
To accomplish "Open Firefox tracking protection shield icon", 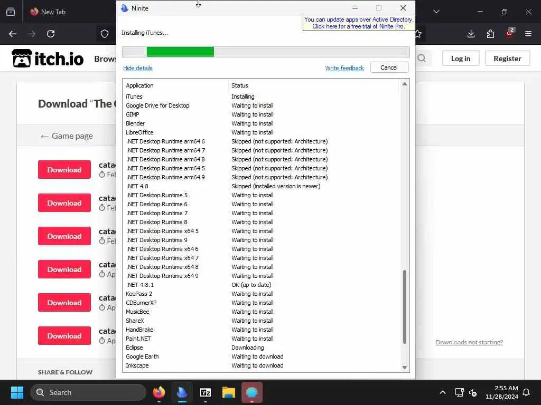I will tap(105, 34).
